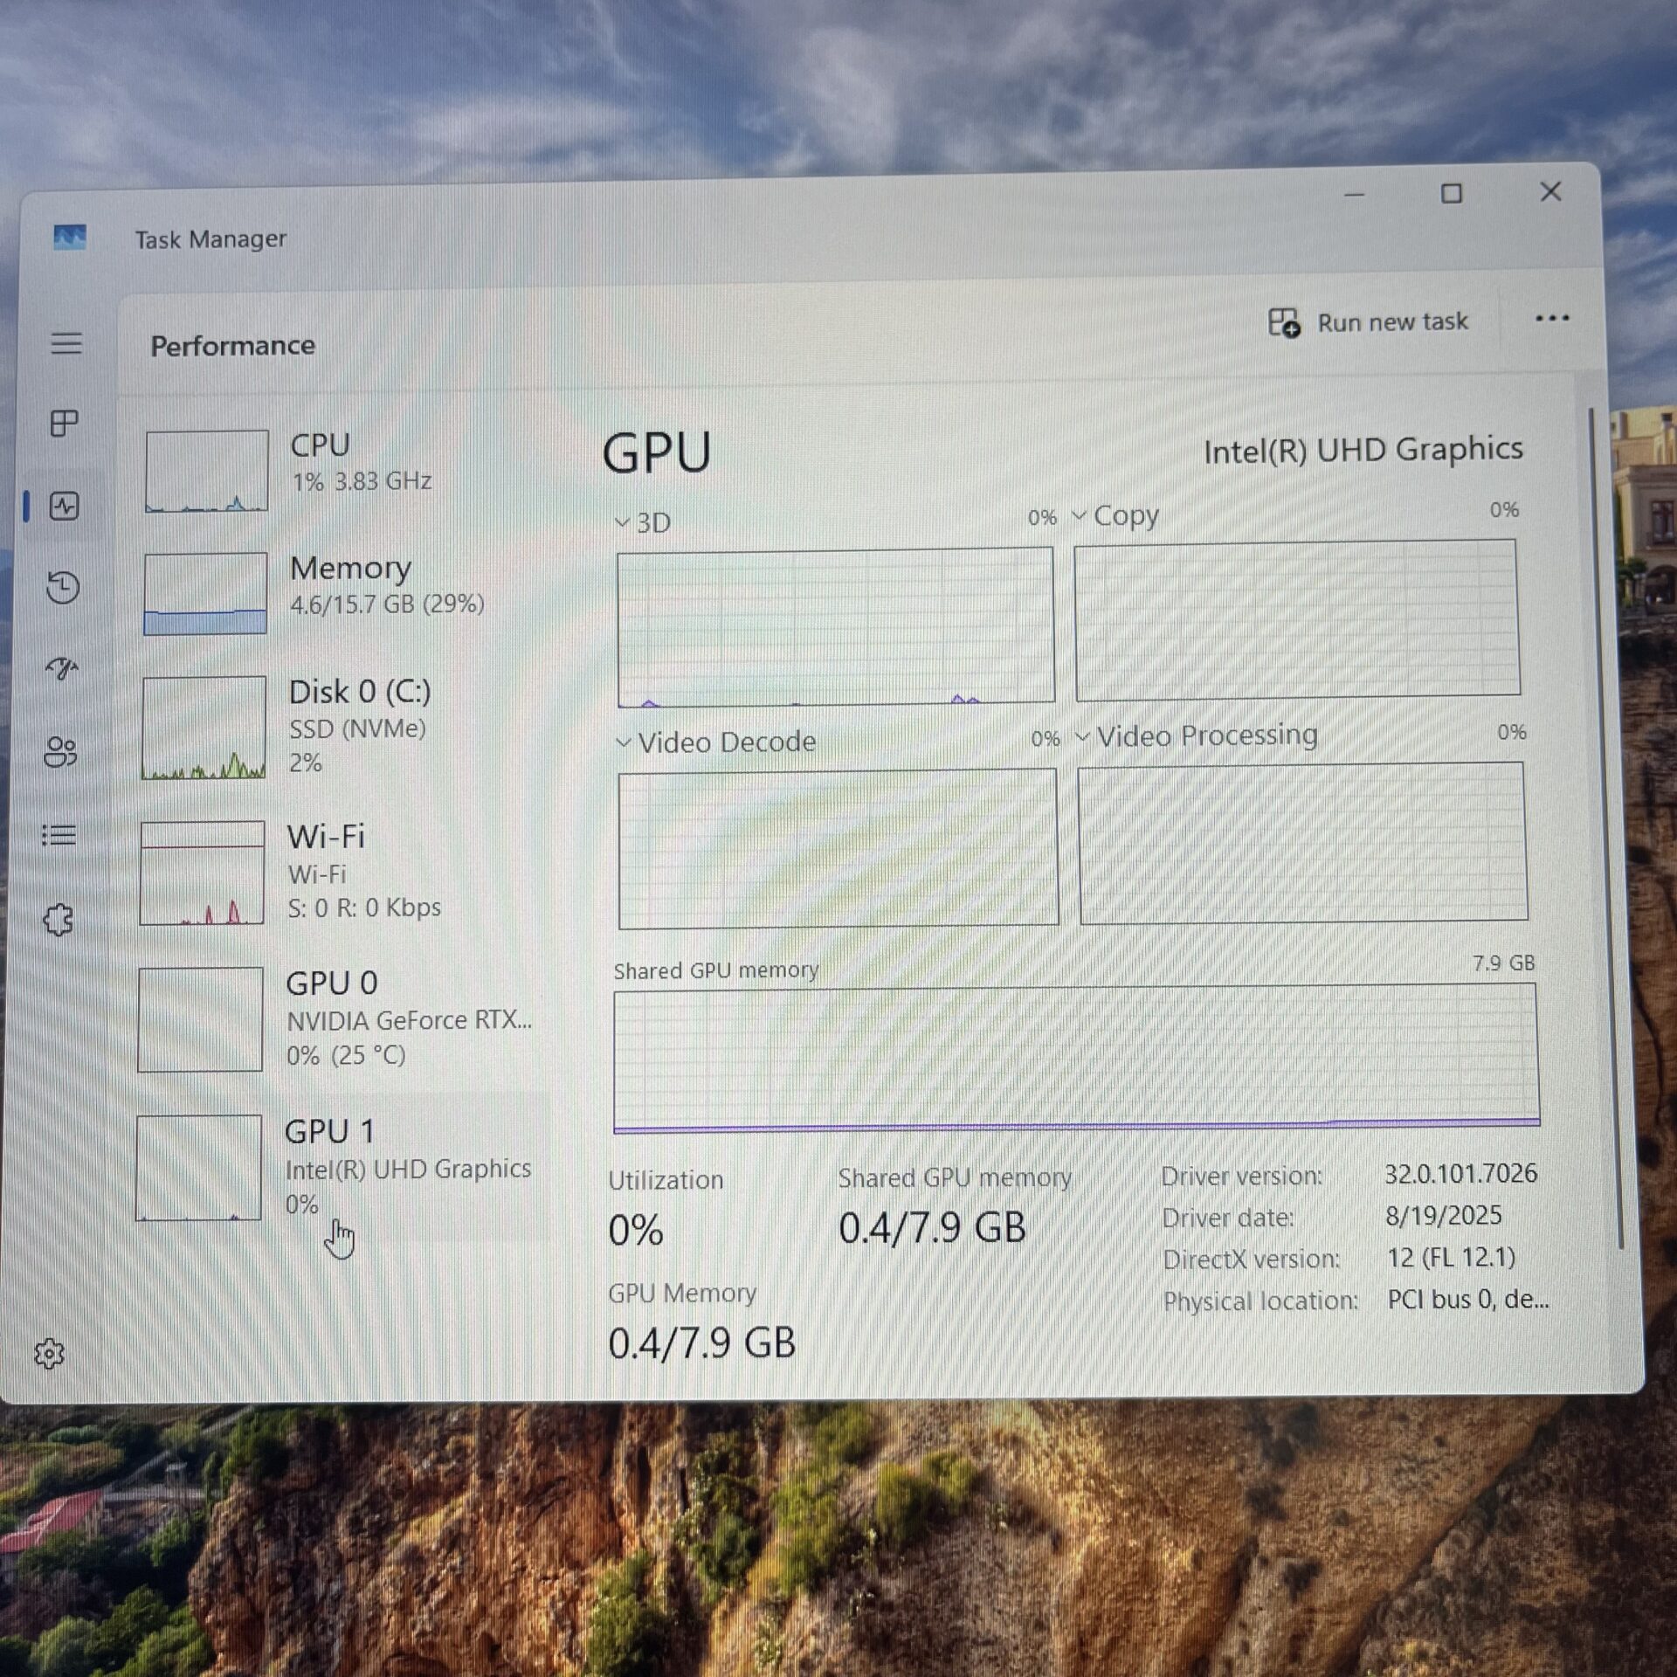
Task: Click the 3D usage graph
Action: tap(835, 625)
